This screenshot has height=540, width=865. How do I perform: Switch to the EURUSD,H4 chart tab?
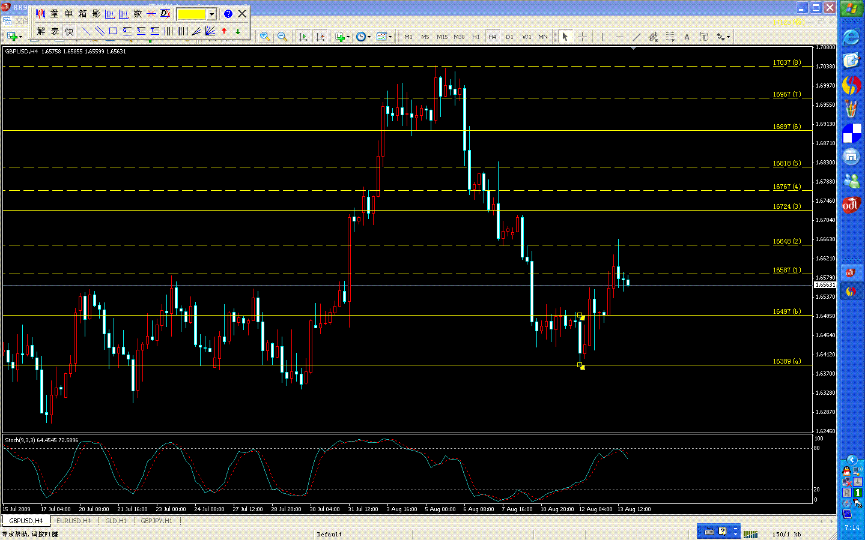73,521
